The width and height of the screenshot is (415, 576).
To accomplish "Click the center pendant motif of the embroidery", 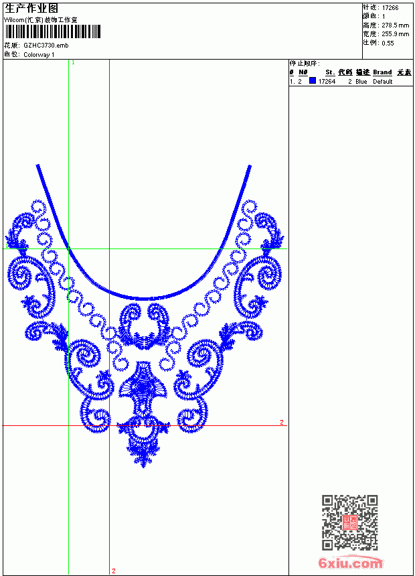I will point(143,413).
